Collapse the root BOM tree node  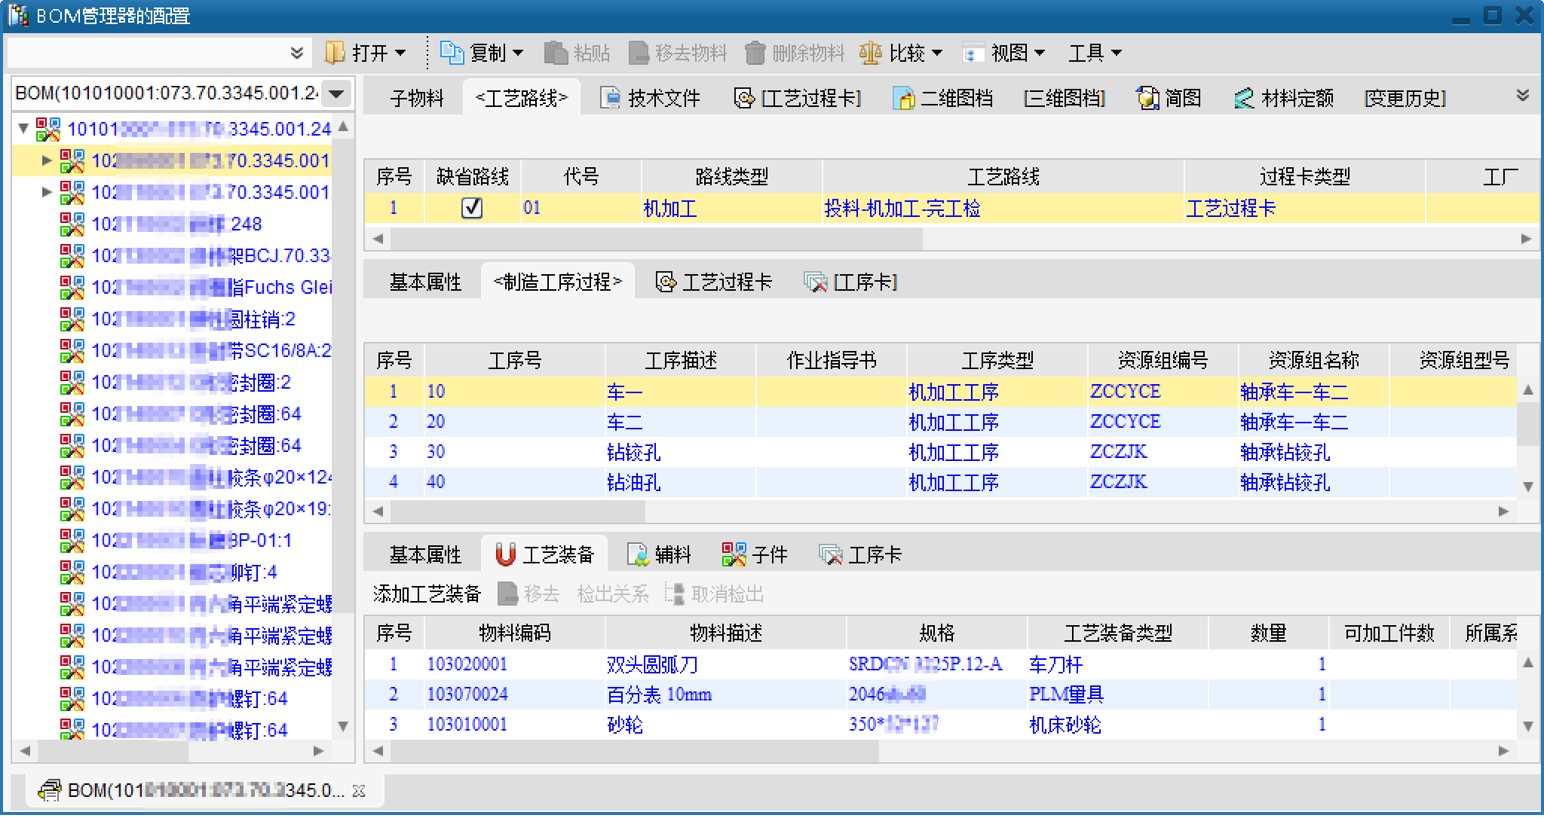(x=23, y=129)
